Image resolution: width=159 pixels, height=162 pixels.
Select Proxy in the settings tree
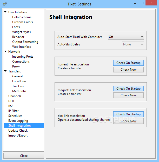pos(16,66)
